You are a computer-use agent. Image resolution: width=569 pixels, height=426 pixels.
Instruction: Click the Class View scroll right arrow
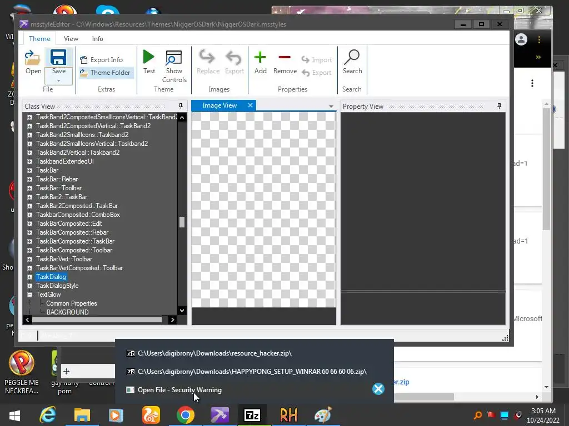point(172,319)
